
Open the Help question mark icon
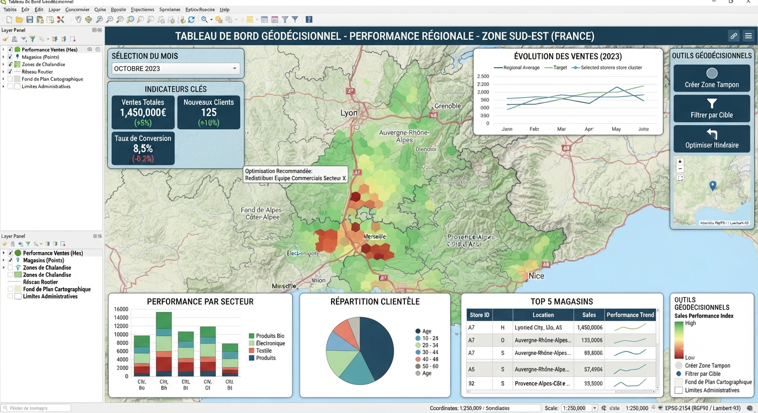tap(309, 19)
